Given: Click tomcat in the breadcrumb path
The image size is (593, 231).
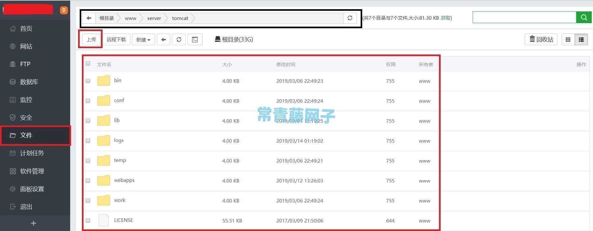Looking at the screenshot, I should [x=180, y=18].
